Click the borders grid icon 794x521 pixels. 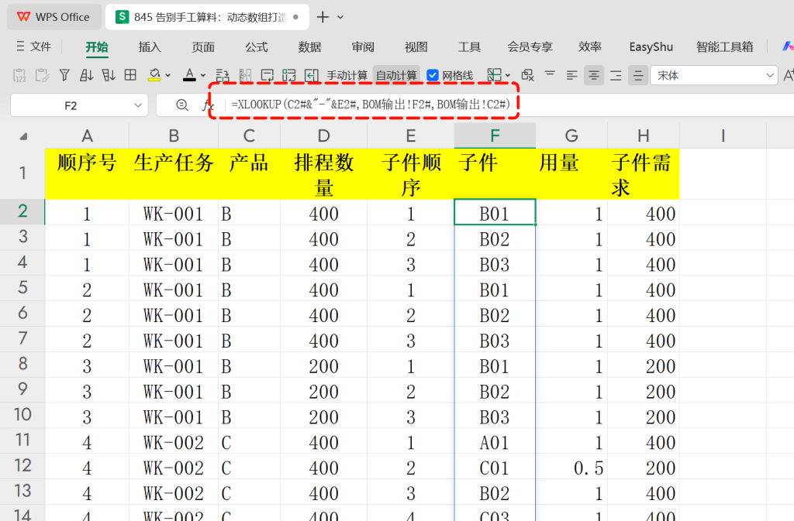point(130,75)
